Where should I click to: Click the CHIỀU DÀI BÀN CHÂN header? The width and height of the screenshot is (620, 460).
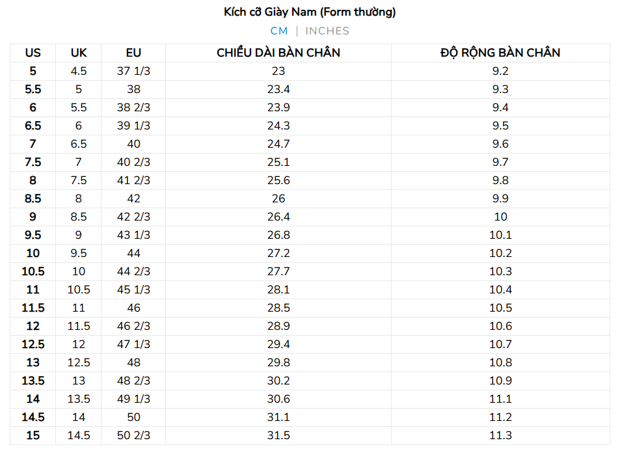click(x=278, y=53)
